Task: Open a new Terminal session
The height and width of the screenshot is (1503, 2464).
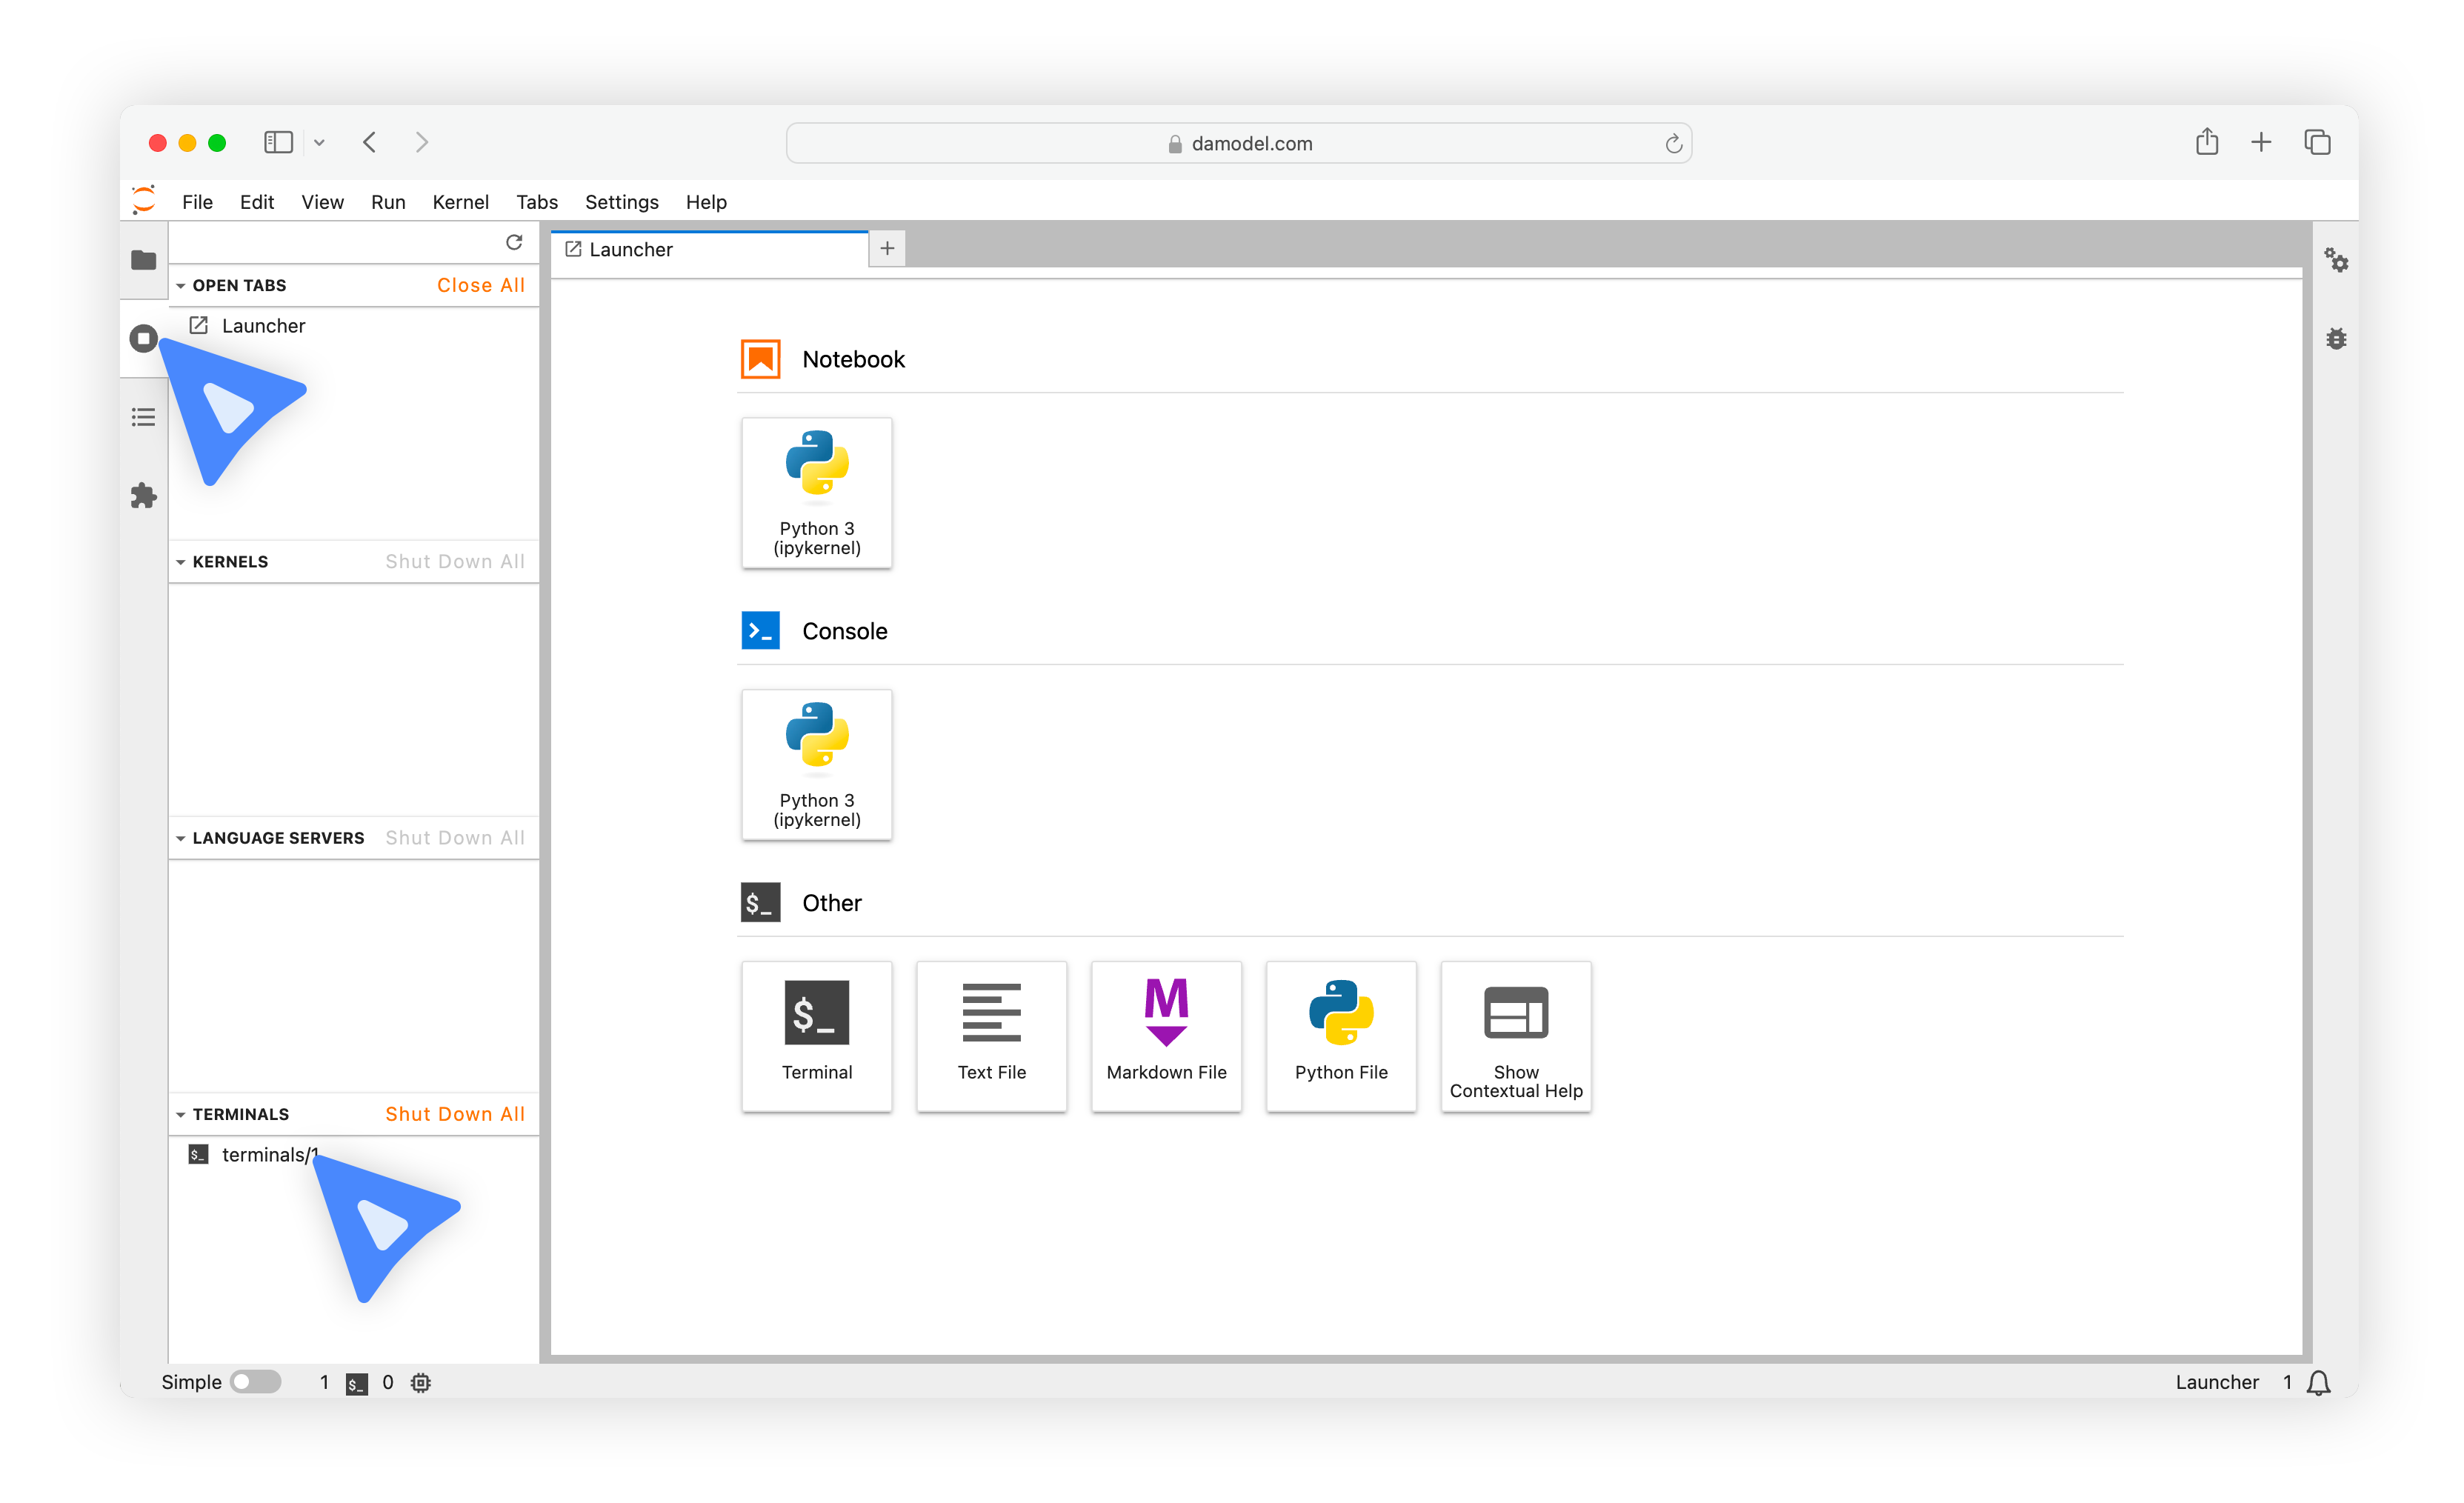Action: 815,1035
